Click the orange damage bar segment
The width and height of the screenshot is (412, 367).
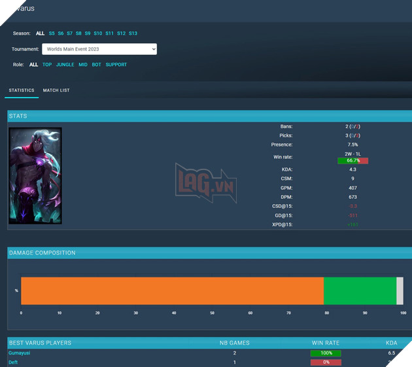(x=172, y=290)
